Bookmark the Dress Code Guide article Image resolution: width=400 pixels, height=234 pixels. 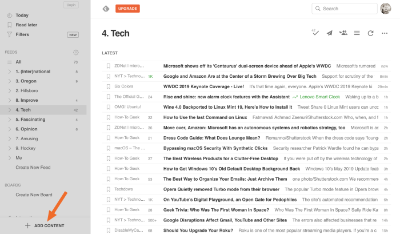(x=109, y=138)
